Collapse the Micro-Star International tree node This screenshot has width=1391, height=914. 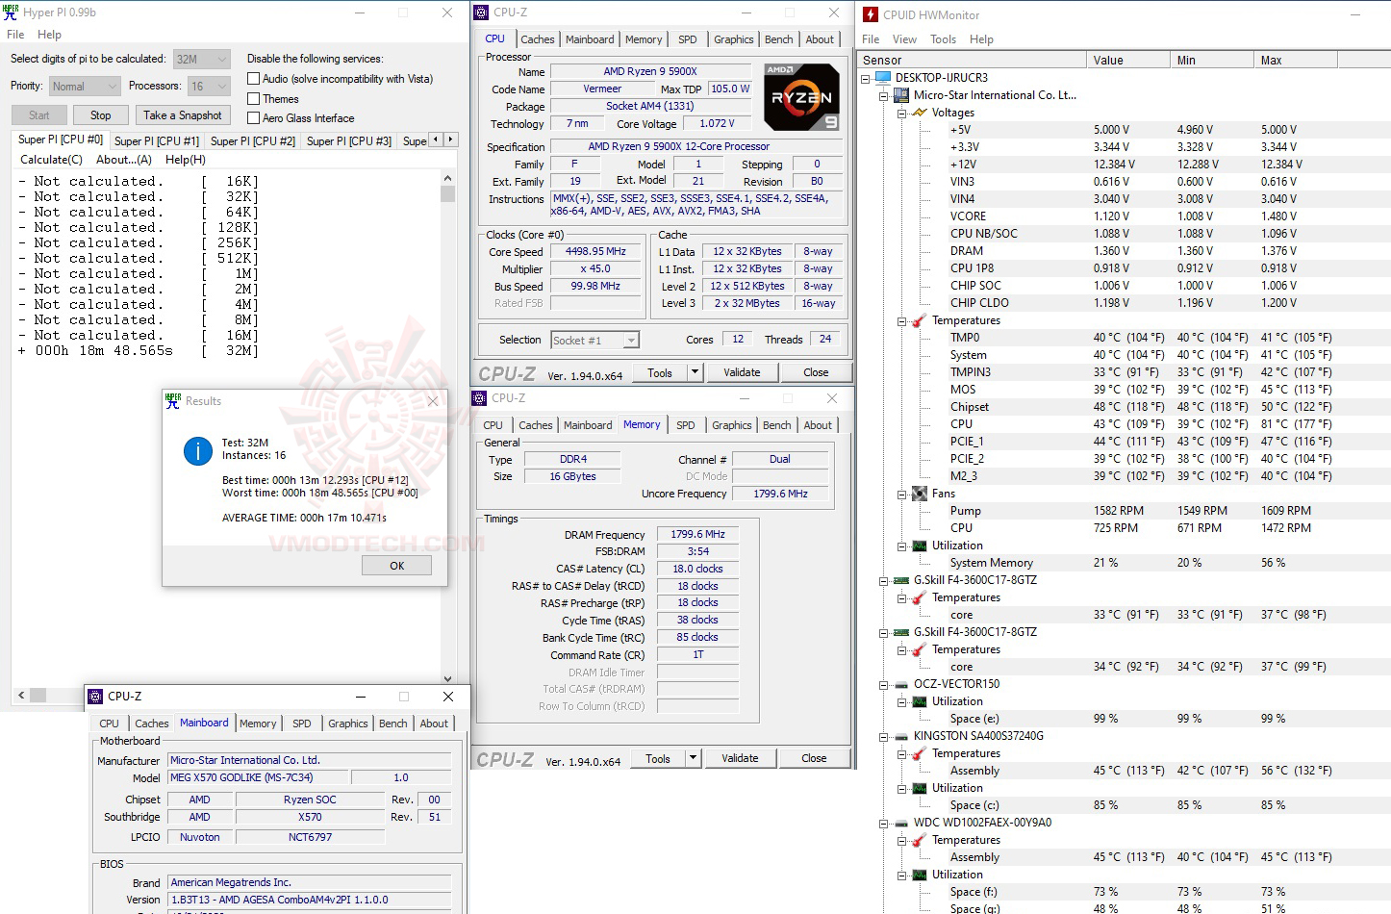(x=883, y=95)
